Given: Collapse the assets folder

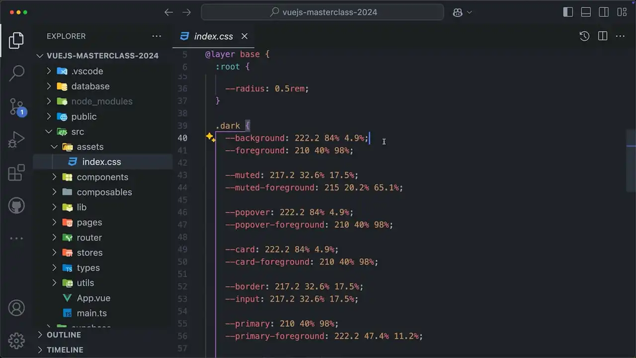Looking at the screenshot, I should [103, 147].
